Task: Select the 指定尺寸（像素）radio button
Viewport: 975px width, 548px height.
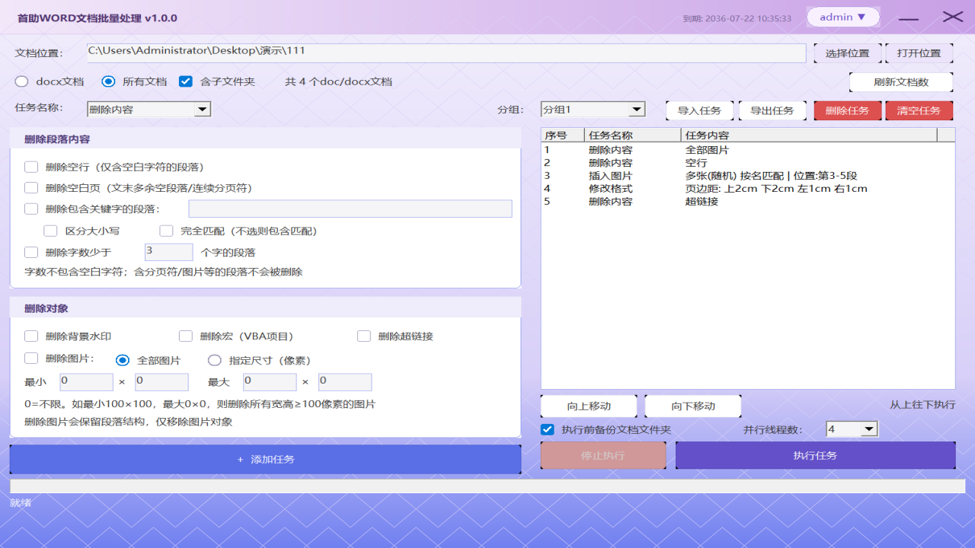Action: [x=215, y=360]
